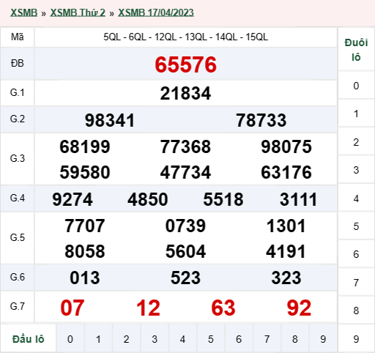Screen dimensions: 375x353
Task: Select digit 8 in Đầu lô row
Action: coord(295,339)
